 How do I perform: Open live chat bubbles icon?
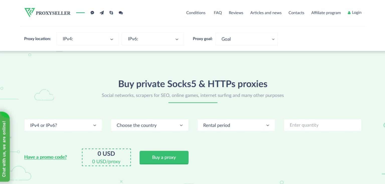pyautogui.click(x=121, y=13)
